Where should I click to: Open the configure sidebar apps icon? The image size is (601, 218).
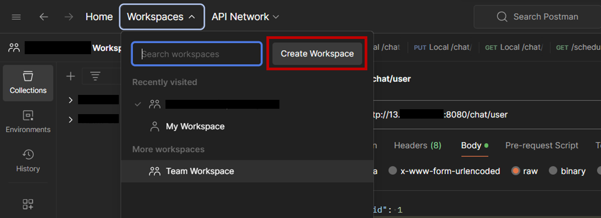click(28, 205)
